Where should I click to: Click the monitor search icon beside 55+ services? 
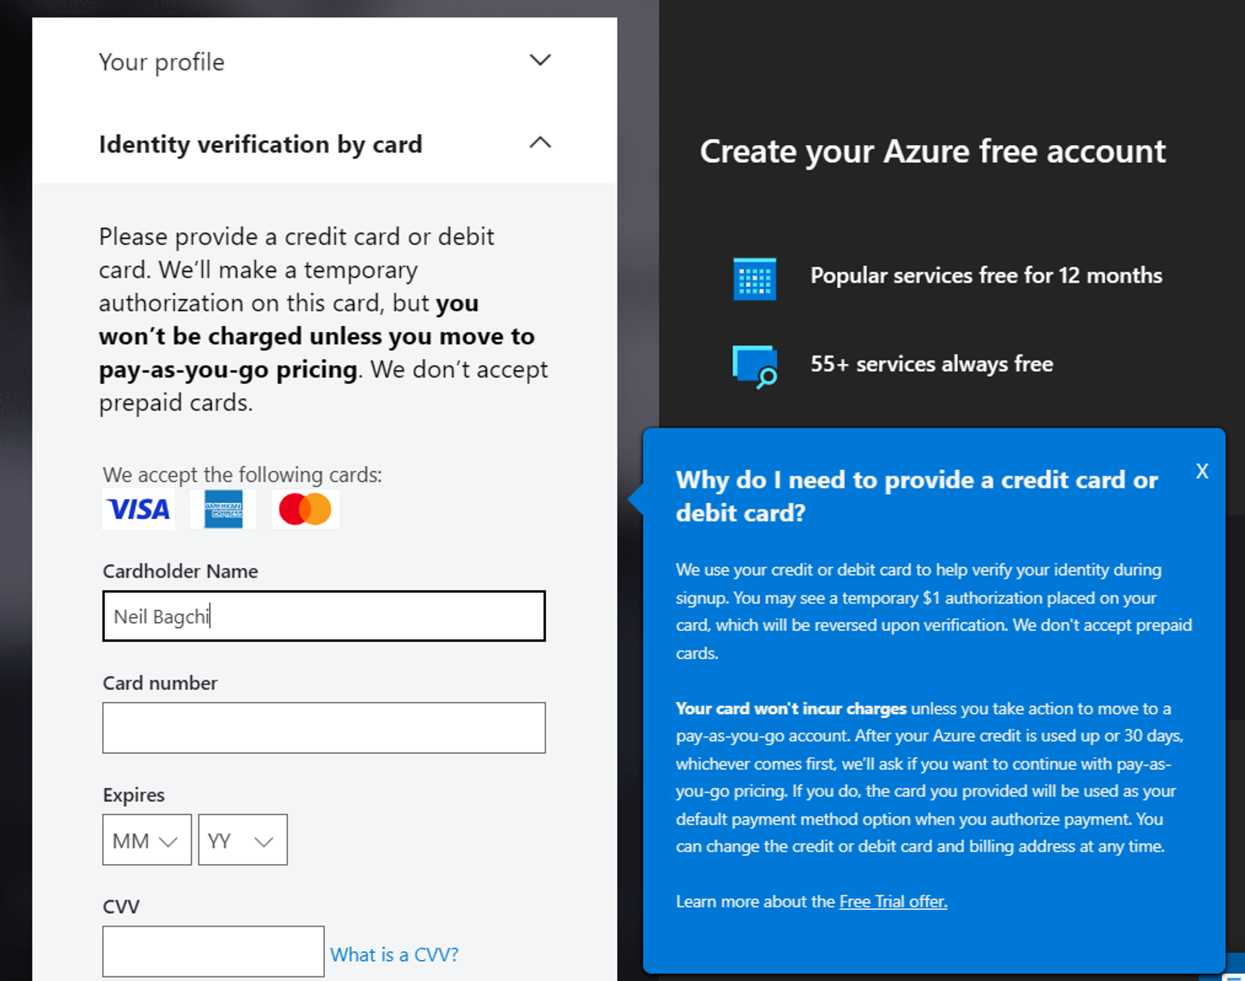click(x=754, y=367)
